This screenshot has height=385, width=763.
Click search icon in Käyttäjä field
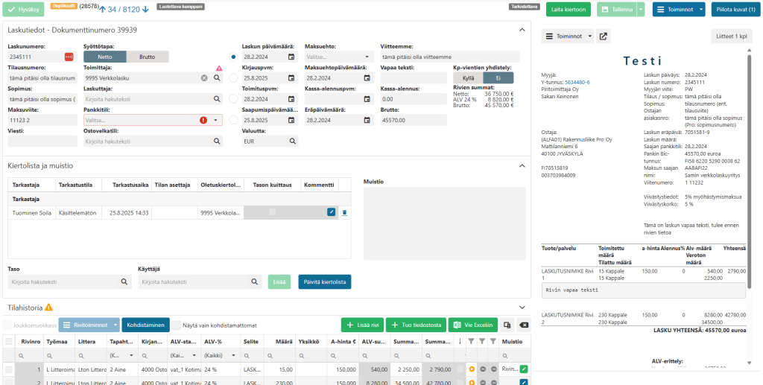click(254, 281)
